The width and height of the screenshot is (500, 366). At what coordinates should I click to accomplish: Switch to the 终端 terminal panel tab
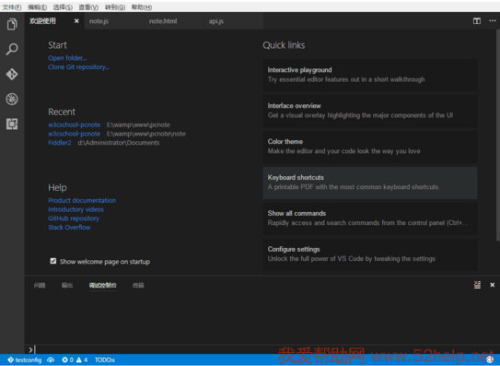click(138, 285)
